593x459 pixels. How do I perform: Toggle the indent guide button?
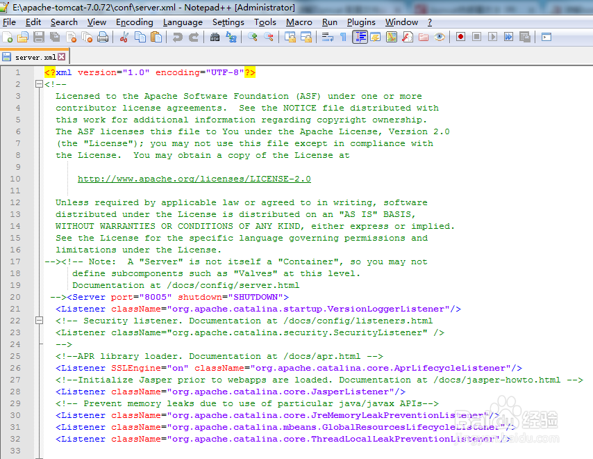click(x=360, y=37)
